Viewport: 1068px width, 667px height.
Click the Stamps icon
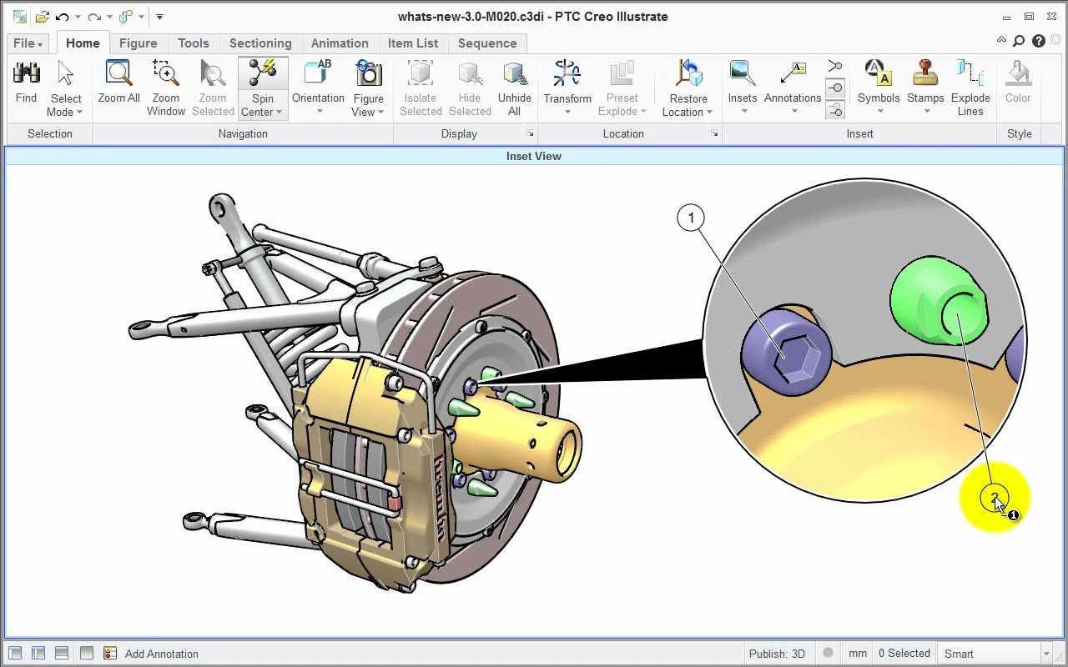(925, 73)
